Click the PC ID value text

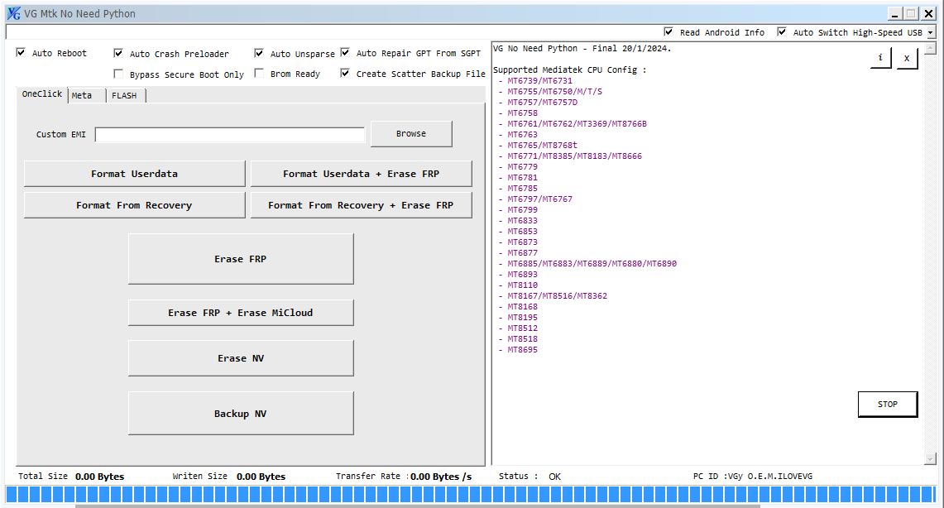pyautogui.click(x=770, y=476)
